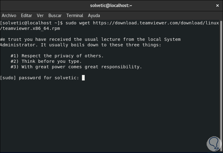The image size is (223, 153).
Task: Open the Editar menu
Action: click(x=27, y=16)
